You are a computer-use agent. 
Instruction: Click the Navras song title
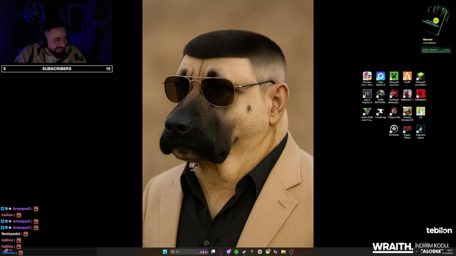click(x=427, y=39)
